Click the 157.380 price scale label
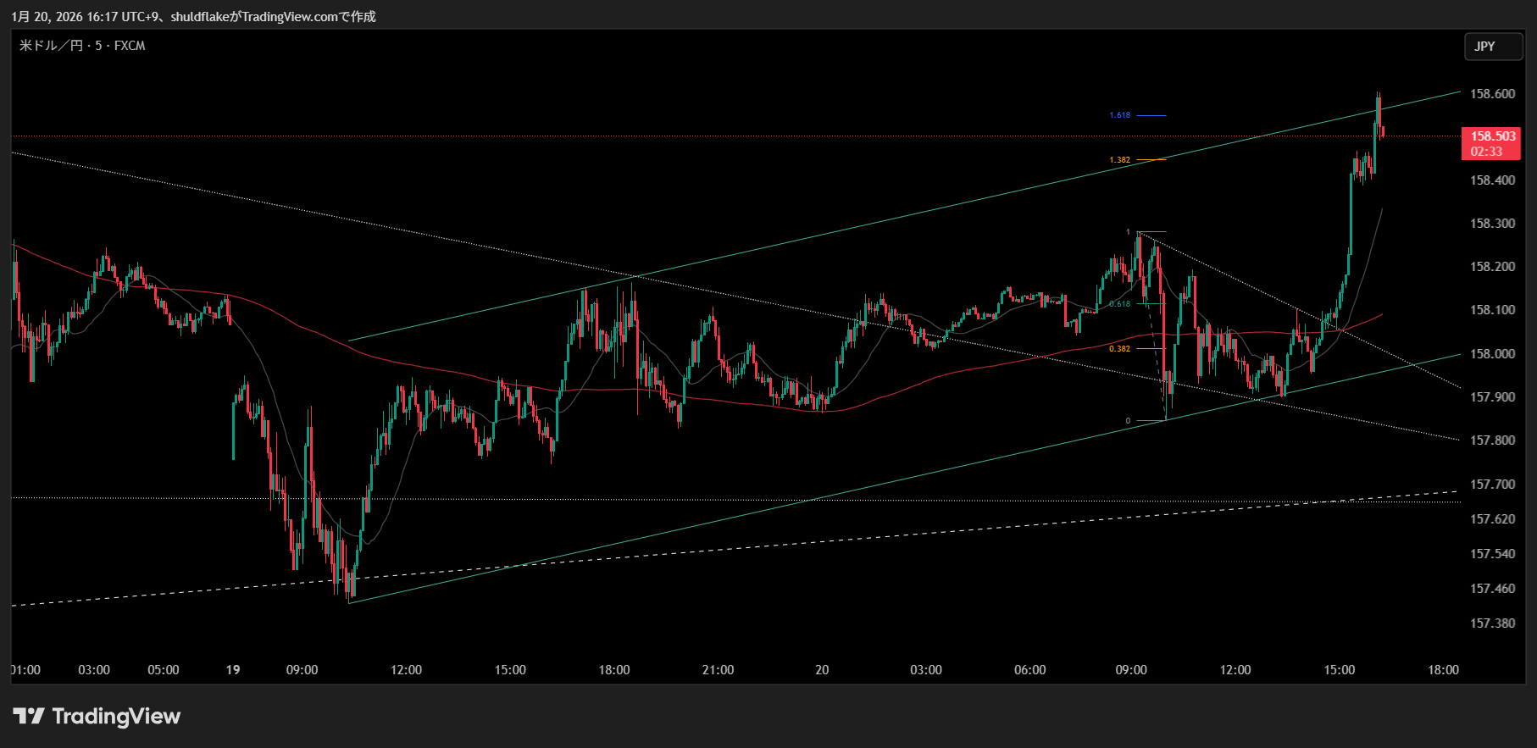The height and width of the screenshot is (748, 1537). 1492,623
